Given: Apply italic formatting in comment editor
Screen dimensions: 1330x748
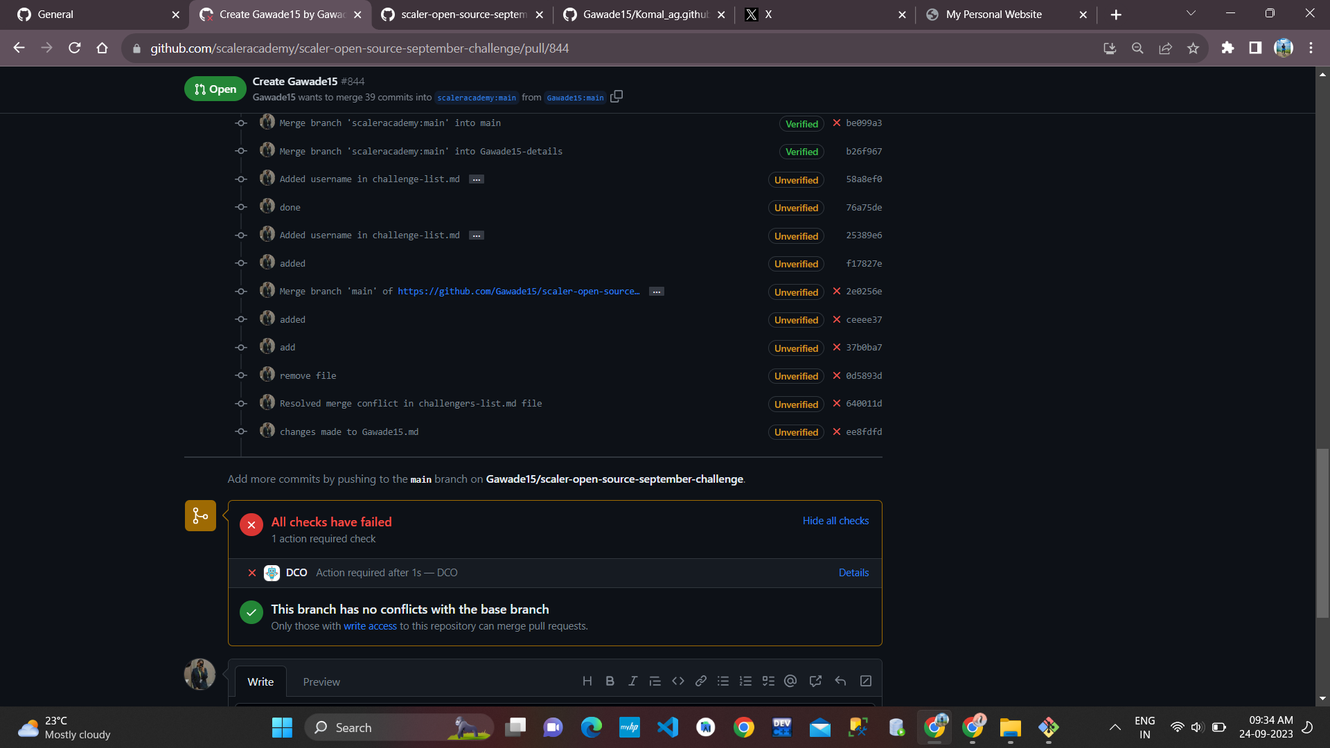Looking at the screenshot, I should coord(632,681).
